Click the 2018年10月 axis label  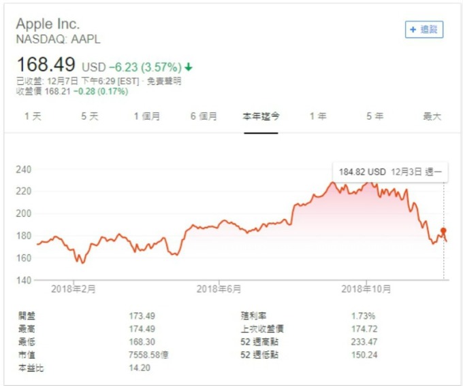point(366,289)
